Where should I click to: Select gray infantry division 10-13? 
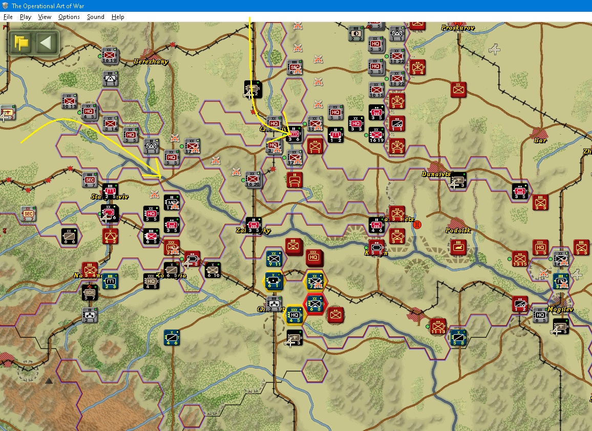pos(69,101)
